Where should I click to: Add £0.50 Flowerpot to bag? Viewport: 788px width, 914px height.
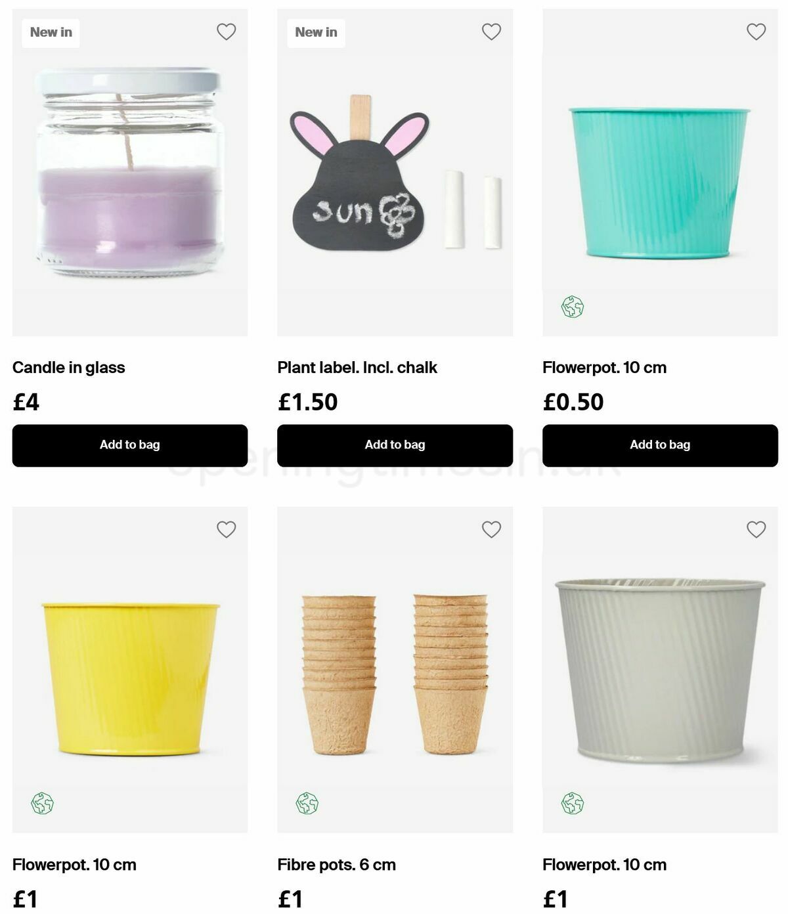[660, 445]
